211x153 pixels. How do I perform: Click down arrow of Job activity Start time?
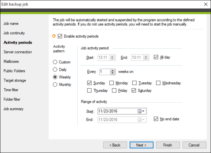pos(112,59)
